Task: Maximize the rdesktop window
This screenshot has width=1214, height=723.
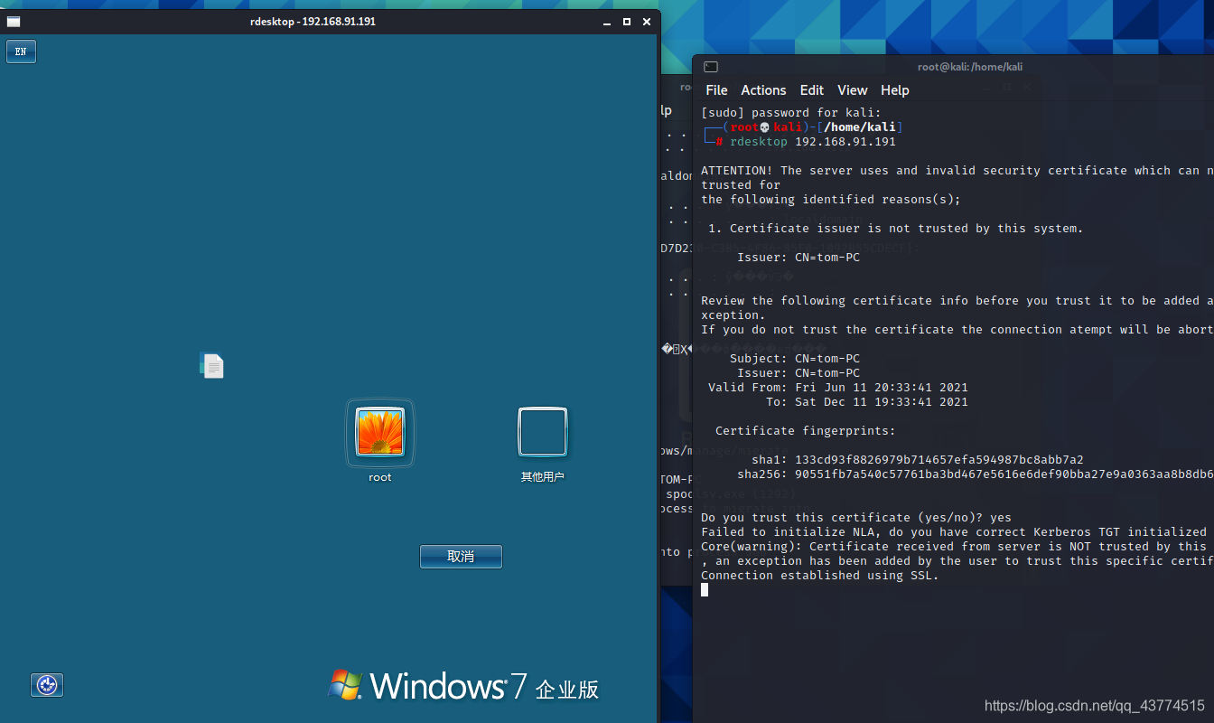Action: pos(627,22)
